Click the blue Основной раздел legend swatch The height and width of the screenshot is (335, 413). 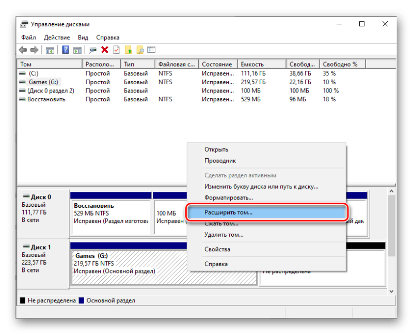coord(82,300)
